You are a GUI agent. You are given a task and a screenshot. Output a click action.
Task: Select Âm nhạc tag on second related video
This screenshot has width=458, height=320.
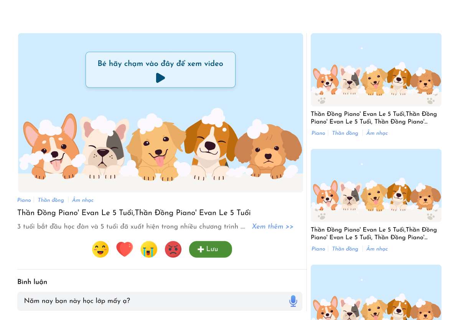(377, 249)
